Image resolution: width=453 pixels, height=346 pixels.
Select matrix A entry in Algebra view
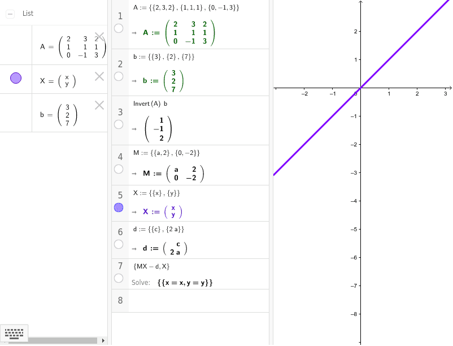point(73,47)
